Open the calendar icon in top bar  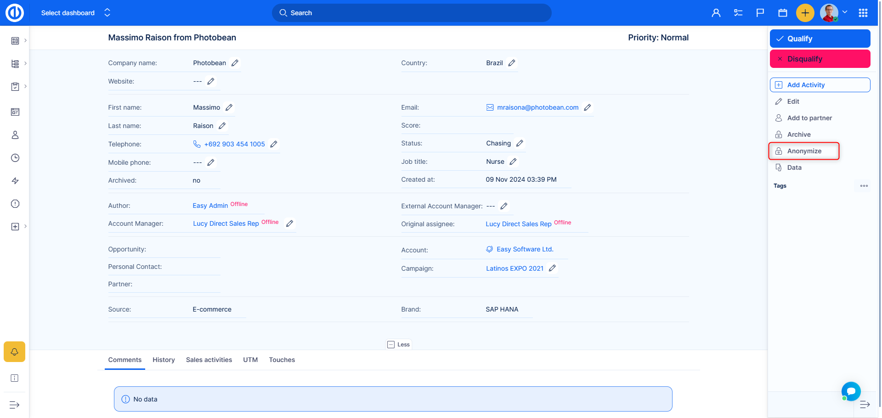pos(783,13)
